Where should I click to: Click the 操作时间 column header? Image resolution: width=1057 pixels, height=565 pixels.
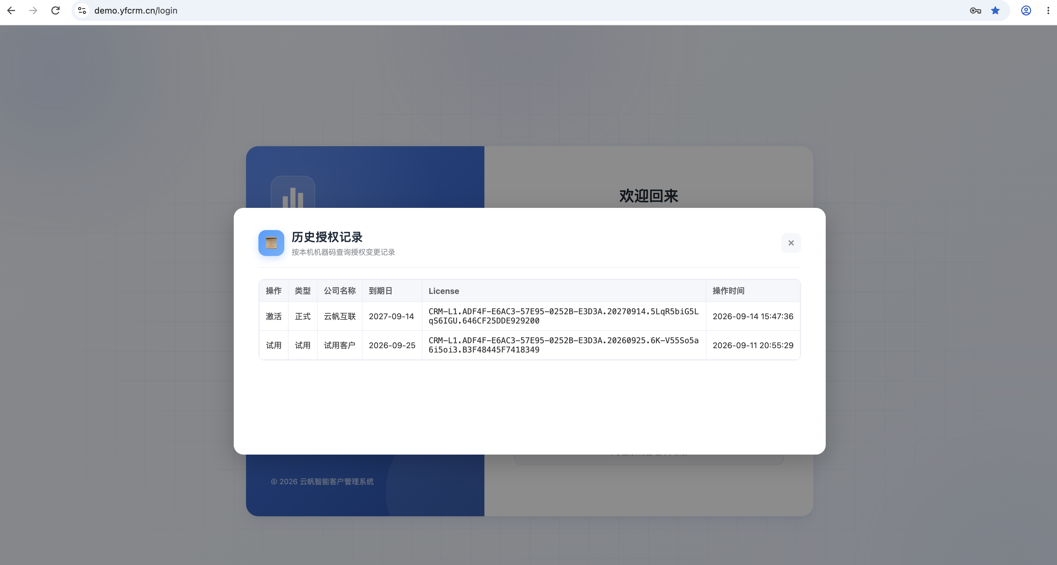click(753, 291)
